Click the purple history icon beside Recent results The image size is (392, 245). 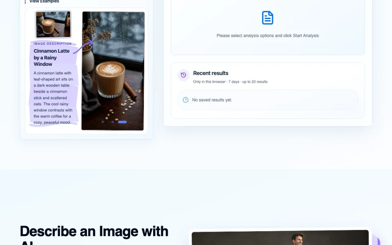[x=183, y=75]
